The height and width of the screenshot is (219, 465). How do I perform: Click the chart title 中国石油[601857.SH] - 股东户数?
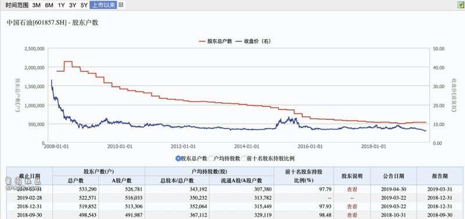coord(52,23)
